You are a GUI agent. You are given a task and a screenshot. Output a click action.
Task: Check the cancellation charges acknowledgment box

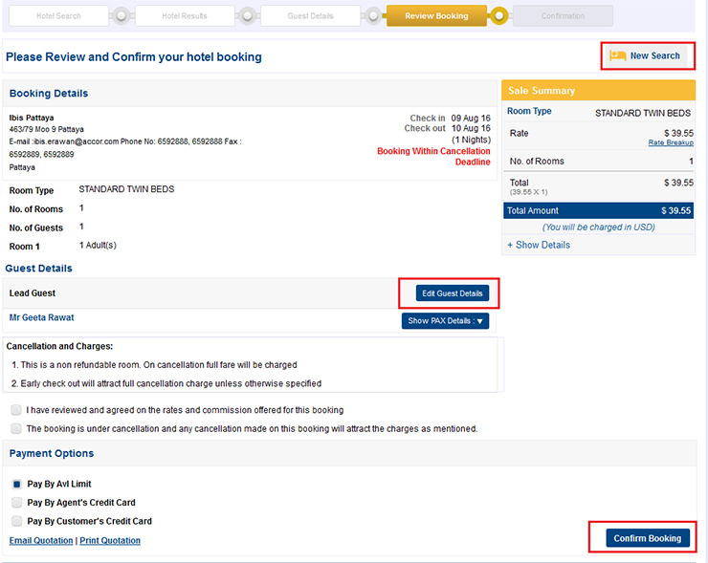[x=16, y=429]
